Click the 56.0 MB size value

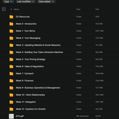tap(99, 109)
